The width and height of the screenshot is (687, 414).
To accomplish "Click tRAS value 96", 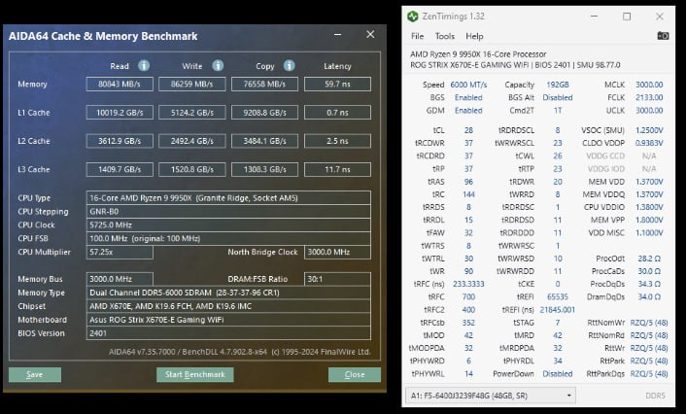I will pos(468,182).
